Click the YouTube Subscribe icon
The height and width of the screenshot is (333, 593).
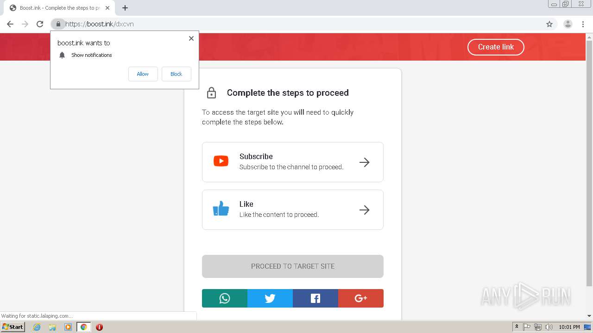221,161
